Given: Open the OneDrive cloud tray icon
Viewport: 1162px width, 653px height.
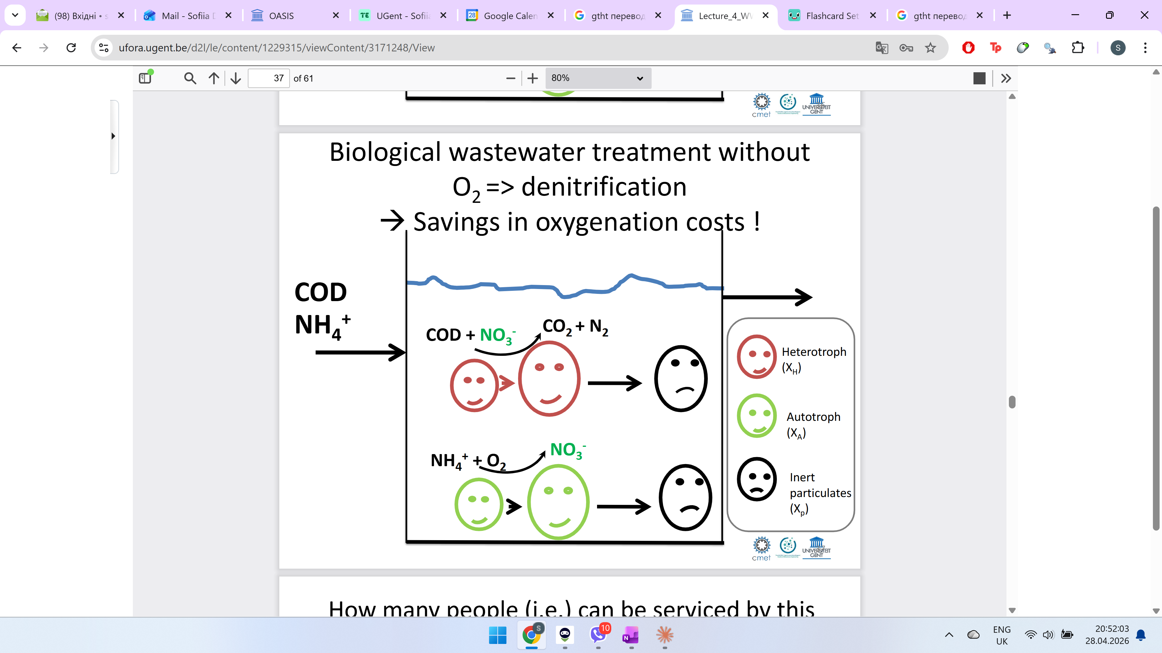Looking at the screenshot, I should (973, 635).
